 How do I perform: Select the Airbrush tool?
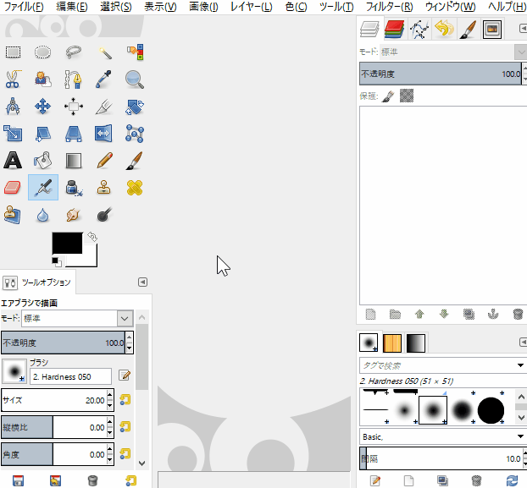[43, 188]
